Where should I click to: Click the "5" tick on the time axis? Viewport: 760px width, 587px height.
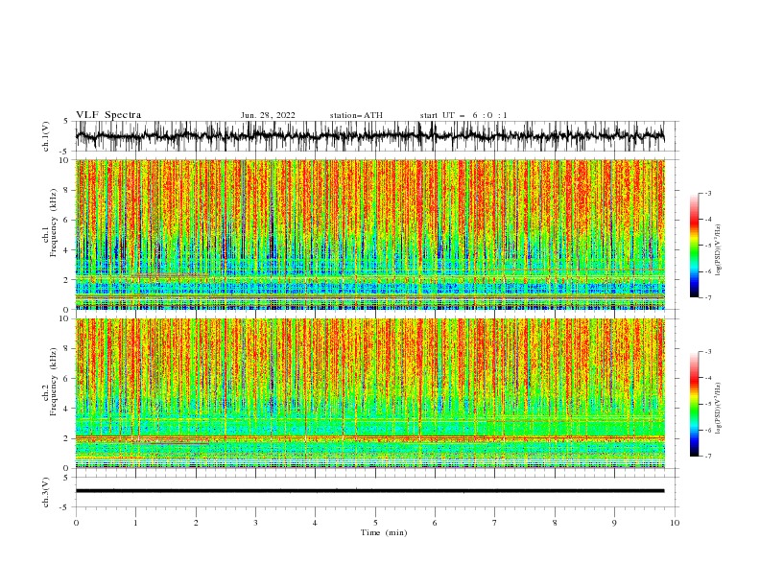(375, 523)
